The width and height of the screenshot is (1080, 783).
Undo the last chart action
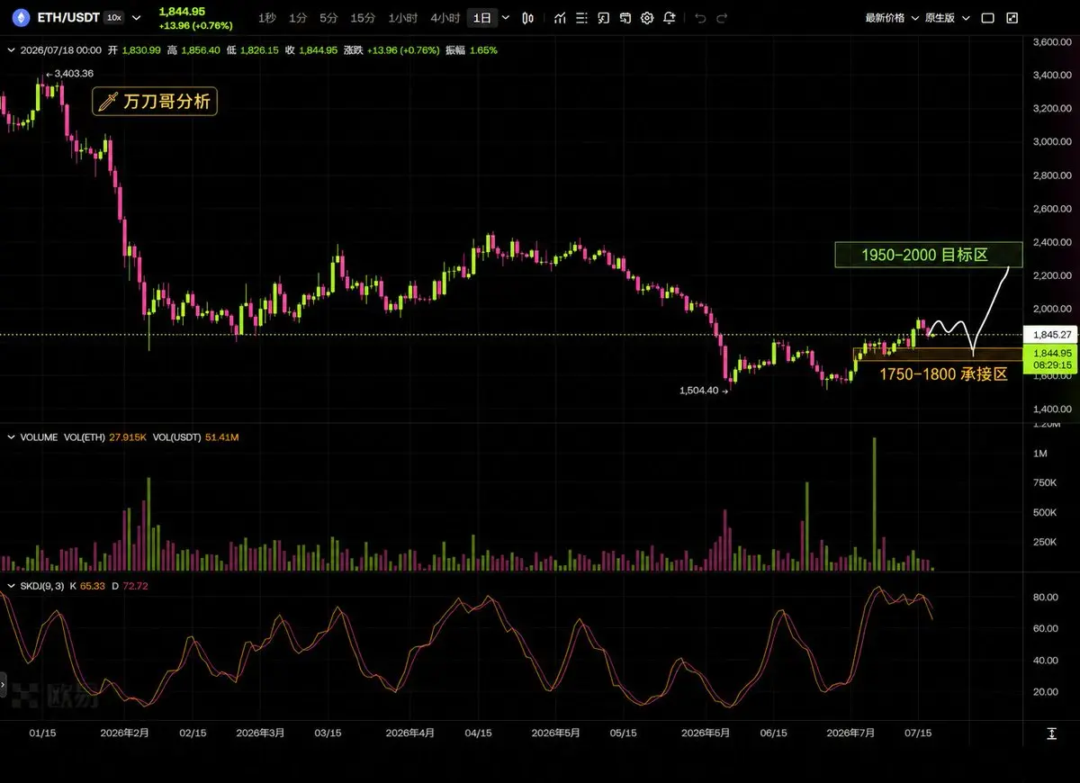[700, 18]
